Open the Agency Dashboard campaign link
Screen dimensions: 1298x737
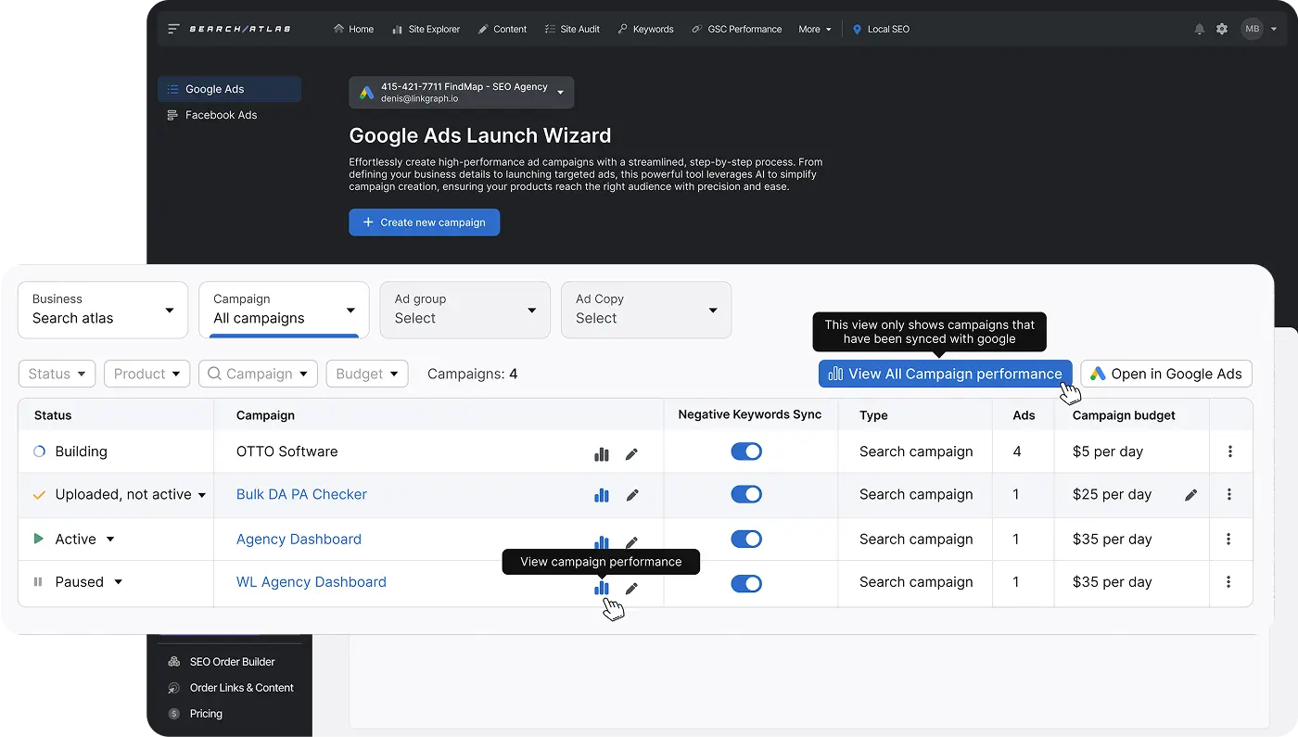[299, 539]
